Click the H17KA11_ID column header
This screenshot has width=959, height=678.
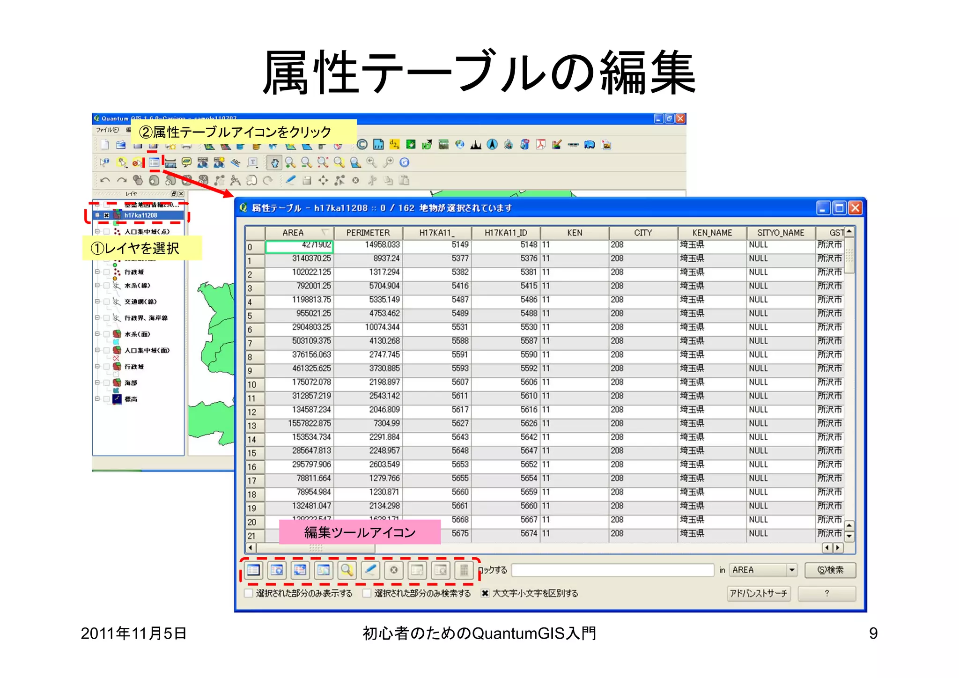point(506,233)
